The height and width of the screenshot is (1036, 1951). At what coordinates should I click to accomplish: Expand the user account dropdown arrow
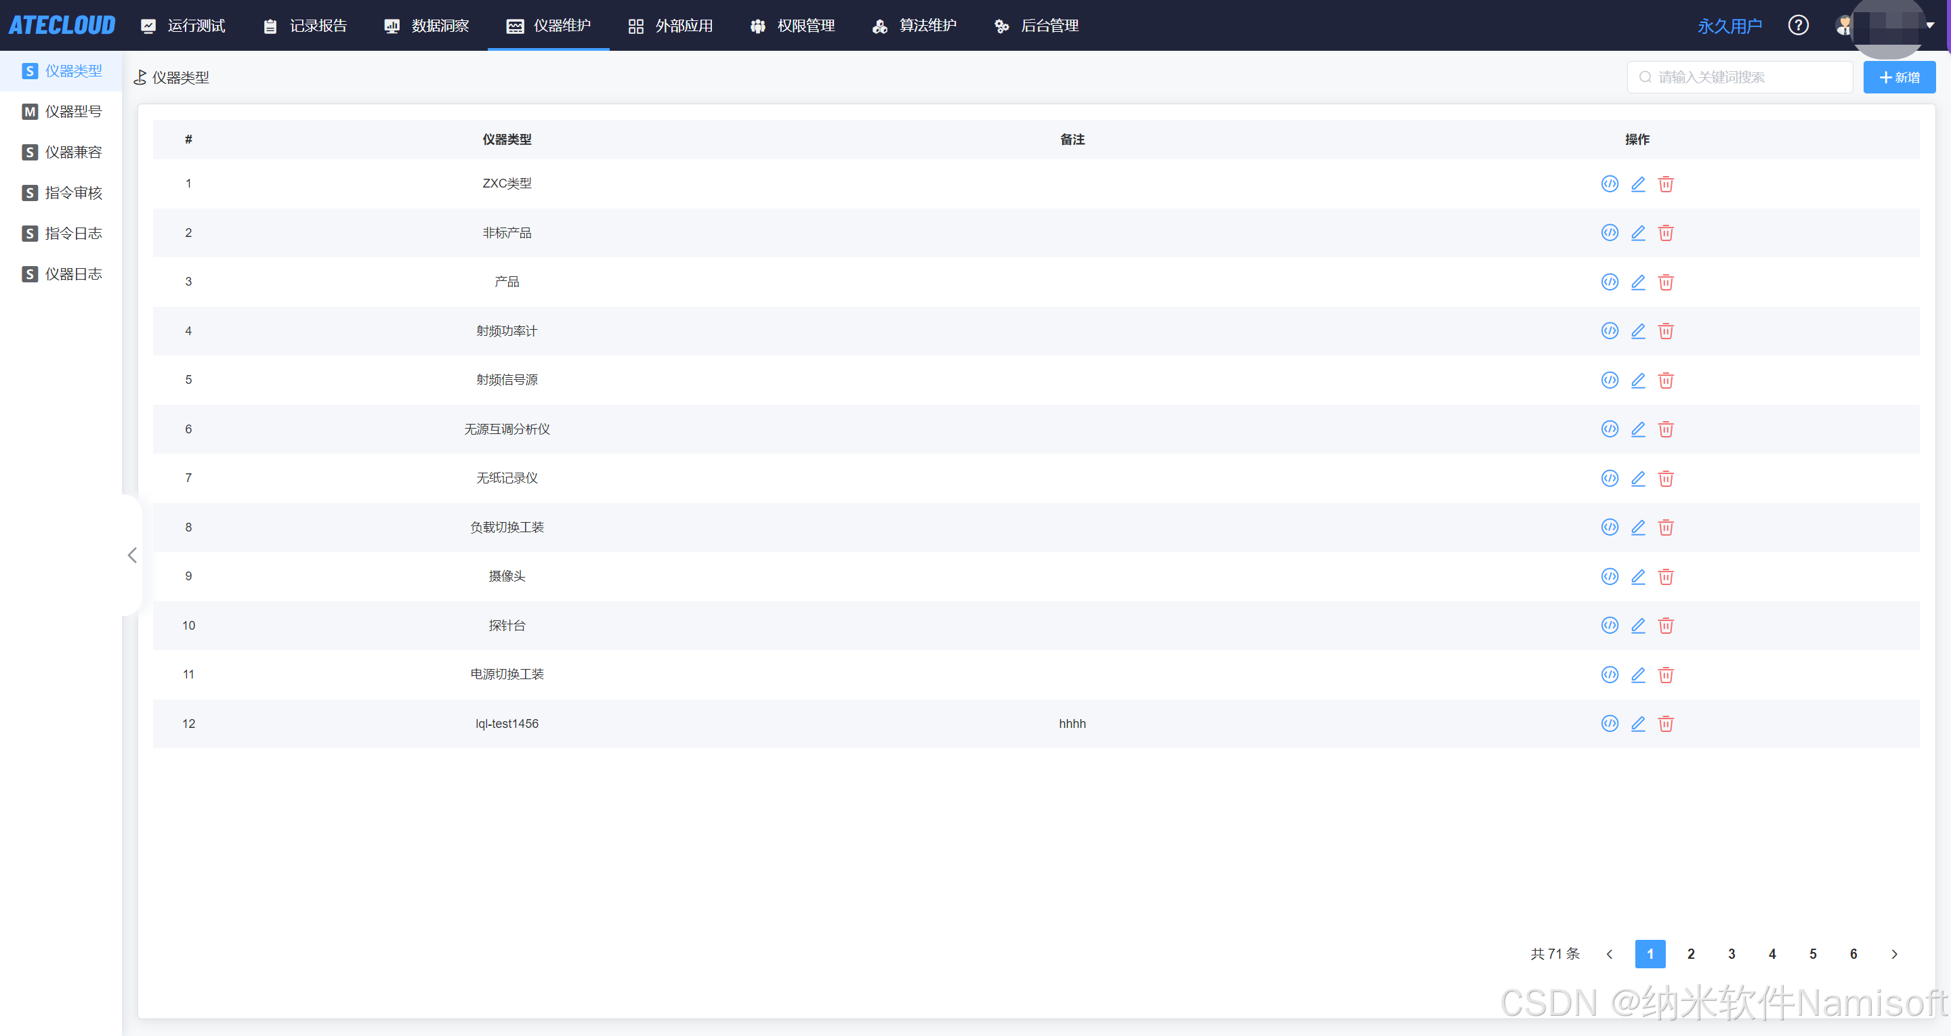(1931, 26)
